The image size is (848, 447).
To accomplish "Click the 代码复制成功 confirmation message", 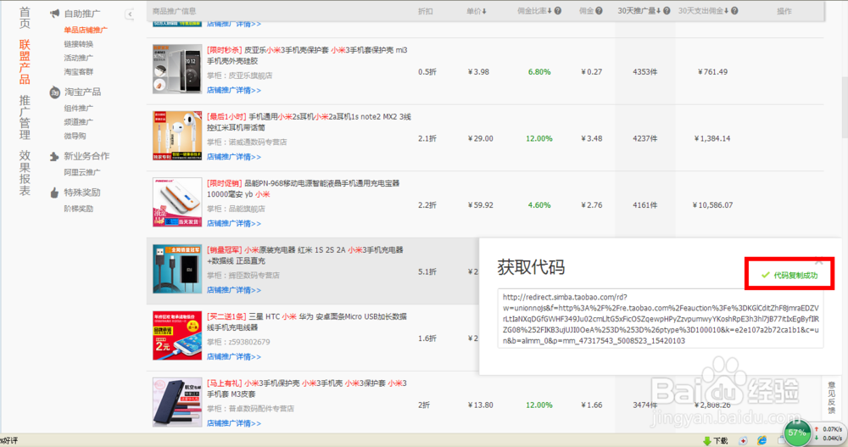I will pos(789,275).
